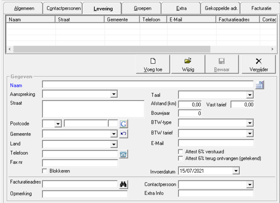Open the Taal dropdown
The height and width of the screenshot is (203, 280).
250,95
